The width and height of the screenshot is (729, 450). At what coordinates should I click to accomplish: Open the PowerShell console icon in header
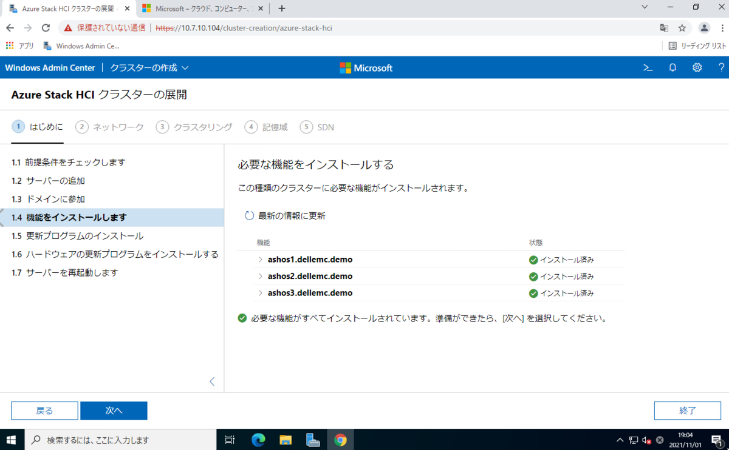pyautogui.click(x=648, y=68)
